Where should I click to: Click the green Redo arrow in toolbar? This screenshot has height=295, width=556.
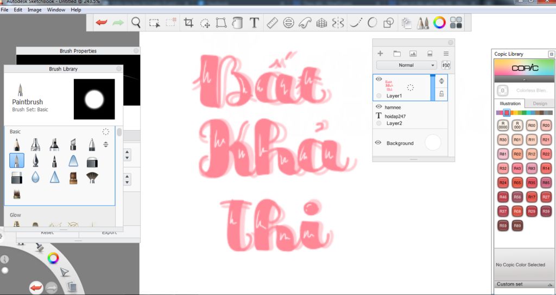tap(118, 23)
